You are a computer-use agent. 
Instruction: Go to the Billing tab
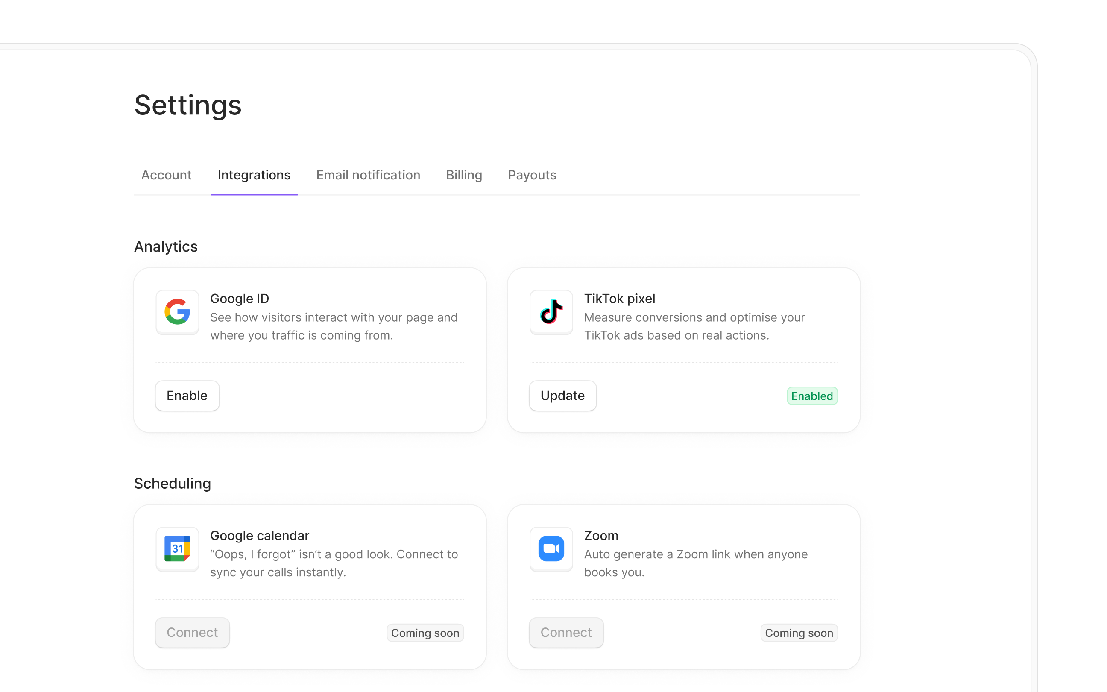point(464,175)
